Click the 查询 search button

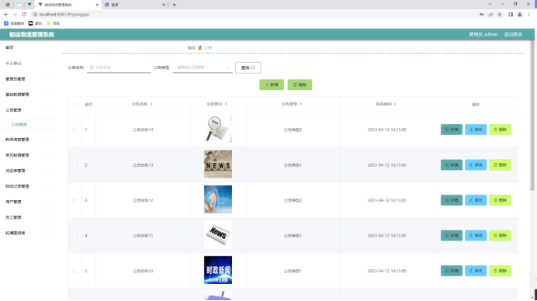tap(248, 67)
